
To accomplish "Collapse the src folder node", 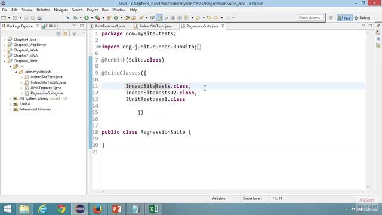I will (x=10, y=66).
